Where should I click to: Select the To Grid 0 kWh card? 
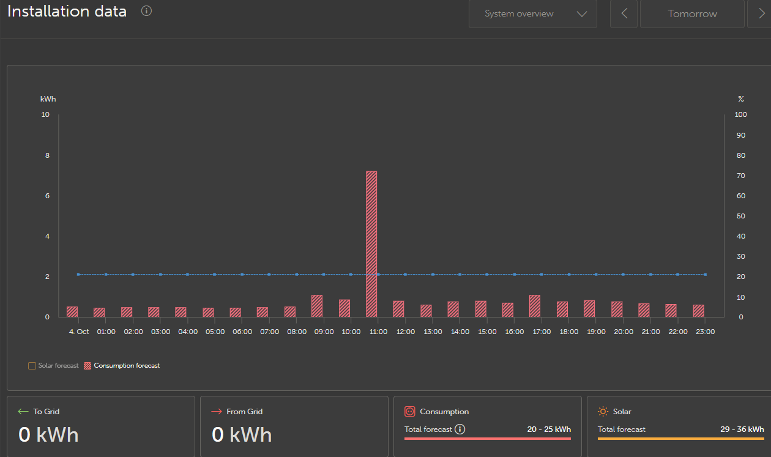(101, 426)
